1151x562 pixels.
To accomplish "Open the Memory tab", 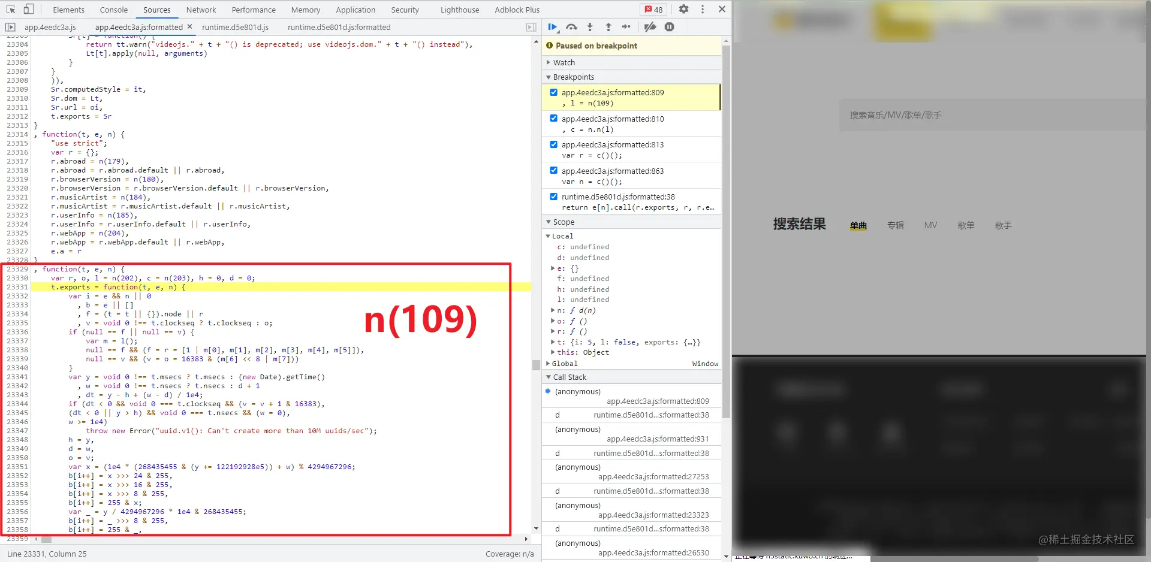I will click(306, 10).
